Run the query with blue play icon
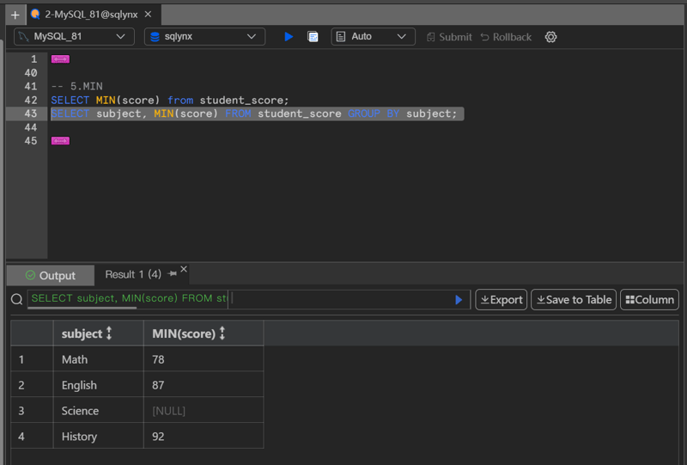 [x=289, y=36]
